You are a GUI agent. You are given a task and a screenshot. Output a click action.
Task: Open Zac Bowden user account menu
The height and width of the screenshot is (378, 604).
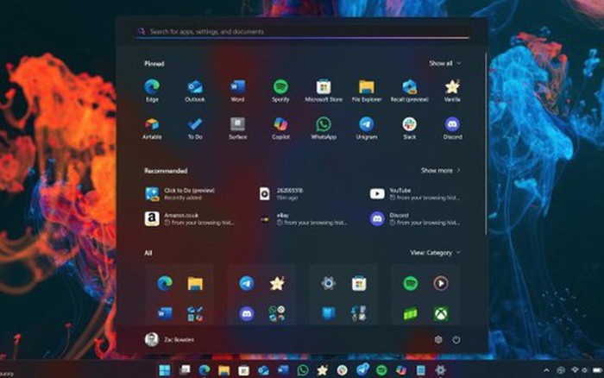click(x=169, y=339)
